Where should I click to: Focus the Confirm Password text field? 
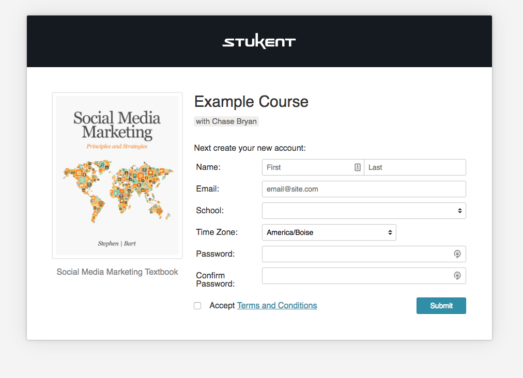357,276
